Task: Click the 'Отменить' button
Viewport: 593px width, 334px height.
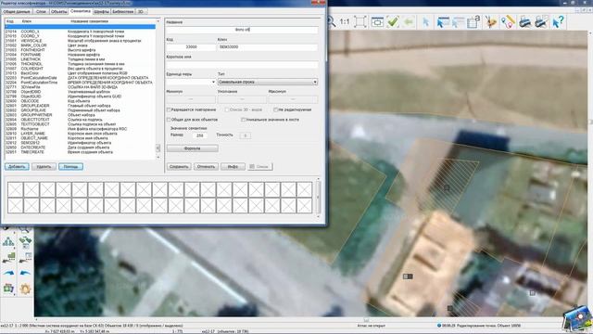Action: (206, 167)
